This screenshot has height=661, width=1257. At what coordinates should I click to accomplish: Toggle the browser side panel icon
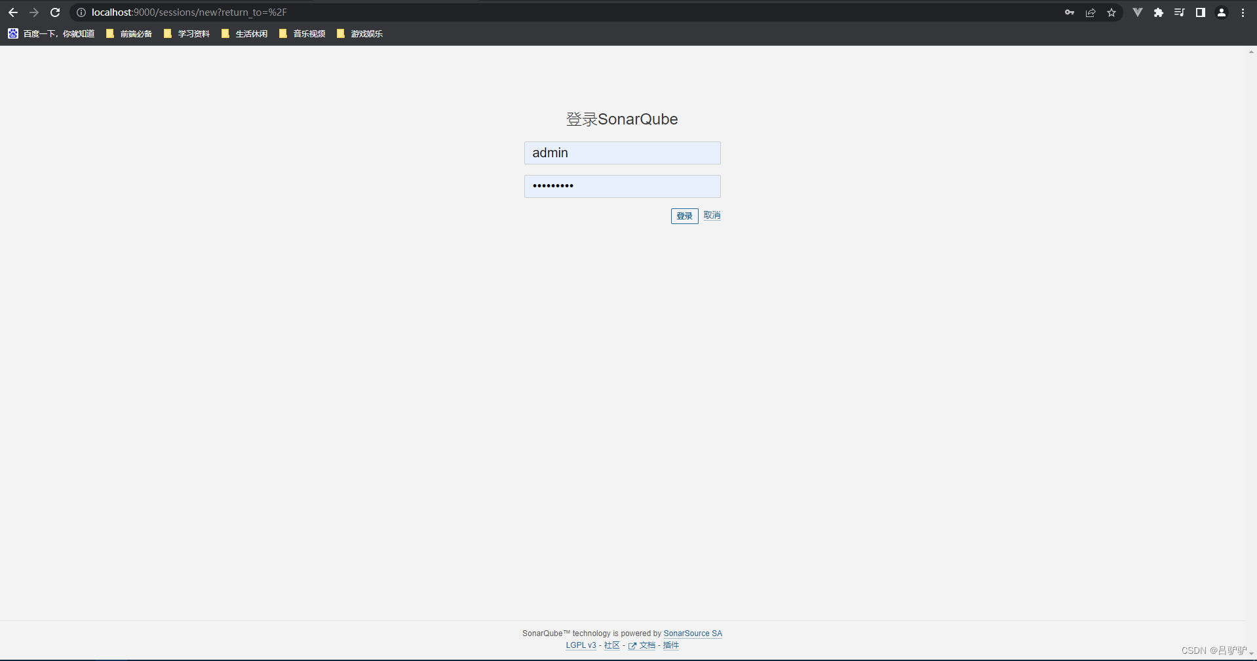point(1201,12)
